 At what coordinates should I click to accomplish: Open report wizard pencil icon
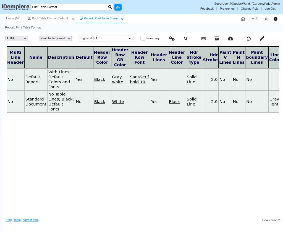coord(262,38)
